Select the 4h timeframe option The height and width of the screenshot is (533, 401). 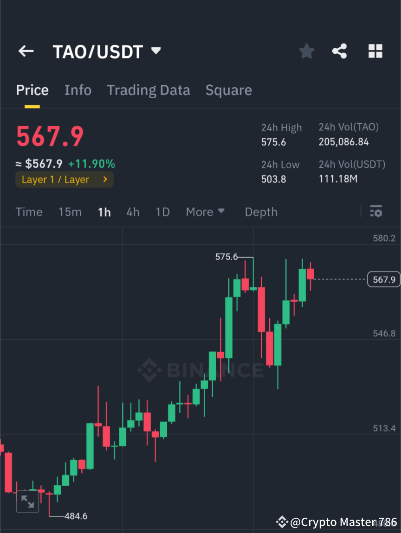pyautogui.click(x=133, y=212)
